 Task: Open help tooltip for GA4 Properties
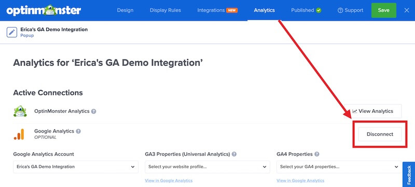[x=316, y=154]
